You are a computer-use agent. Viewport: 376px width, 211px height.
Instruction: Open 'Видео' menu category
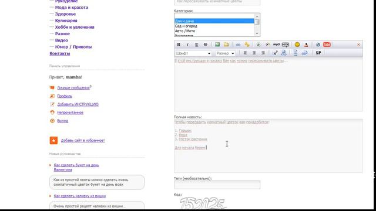click(61, 40)
